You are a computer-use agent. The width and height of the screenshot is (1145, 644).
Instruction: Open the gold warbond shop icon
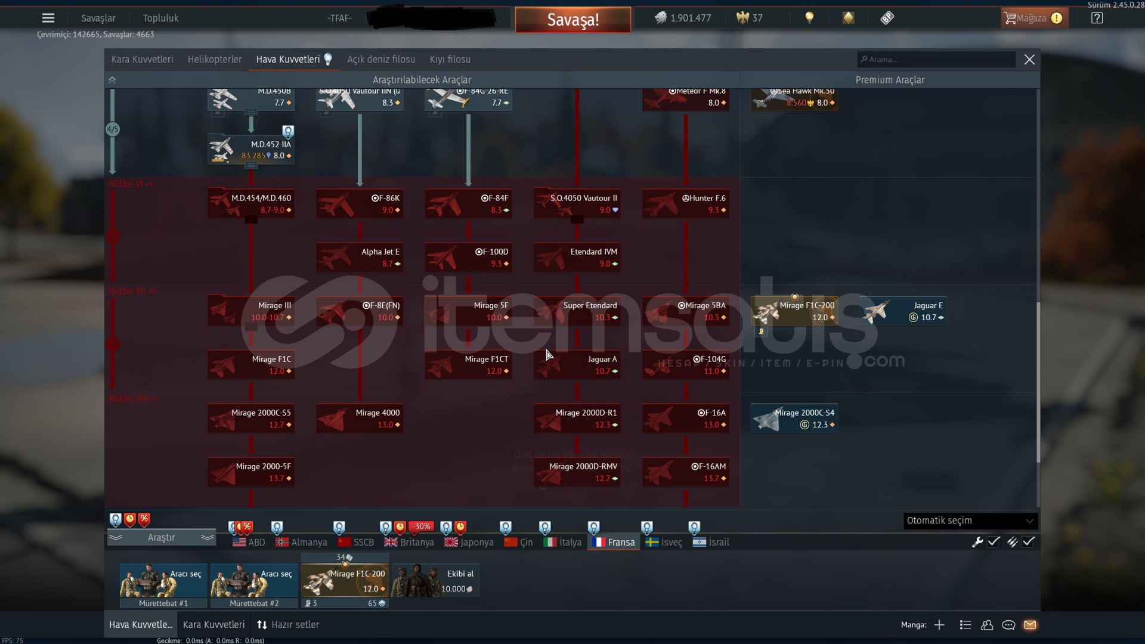[848, 18]
